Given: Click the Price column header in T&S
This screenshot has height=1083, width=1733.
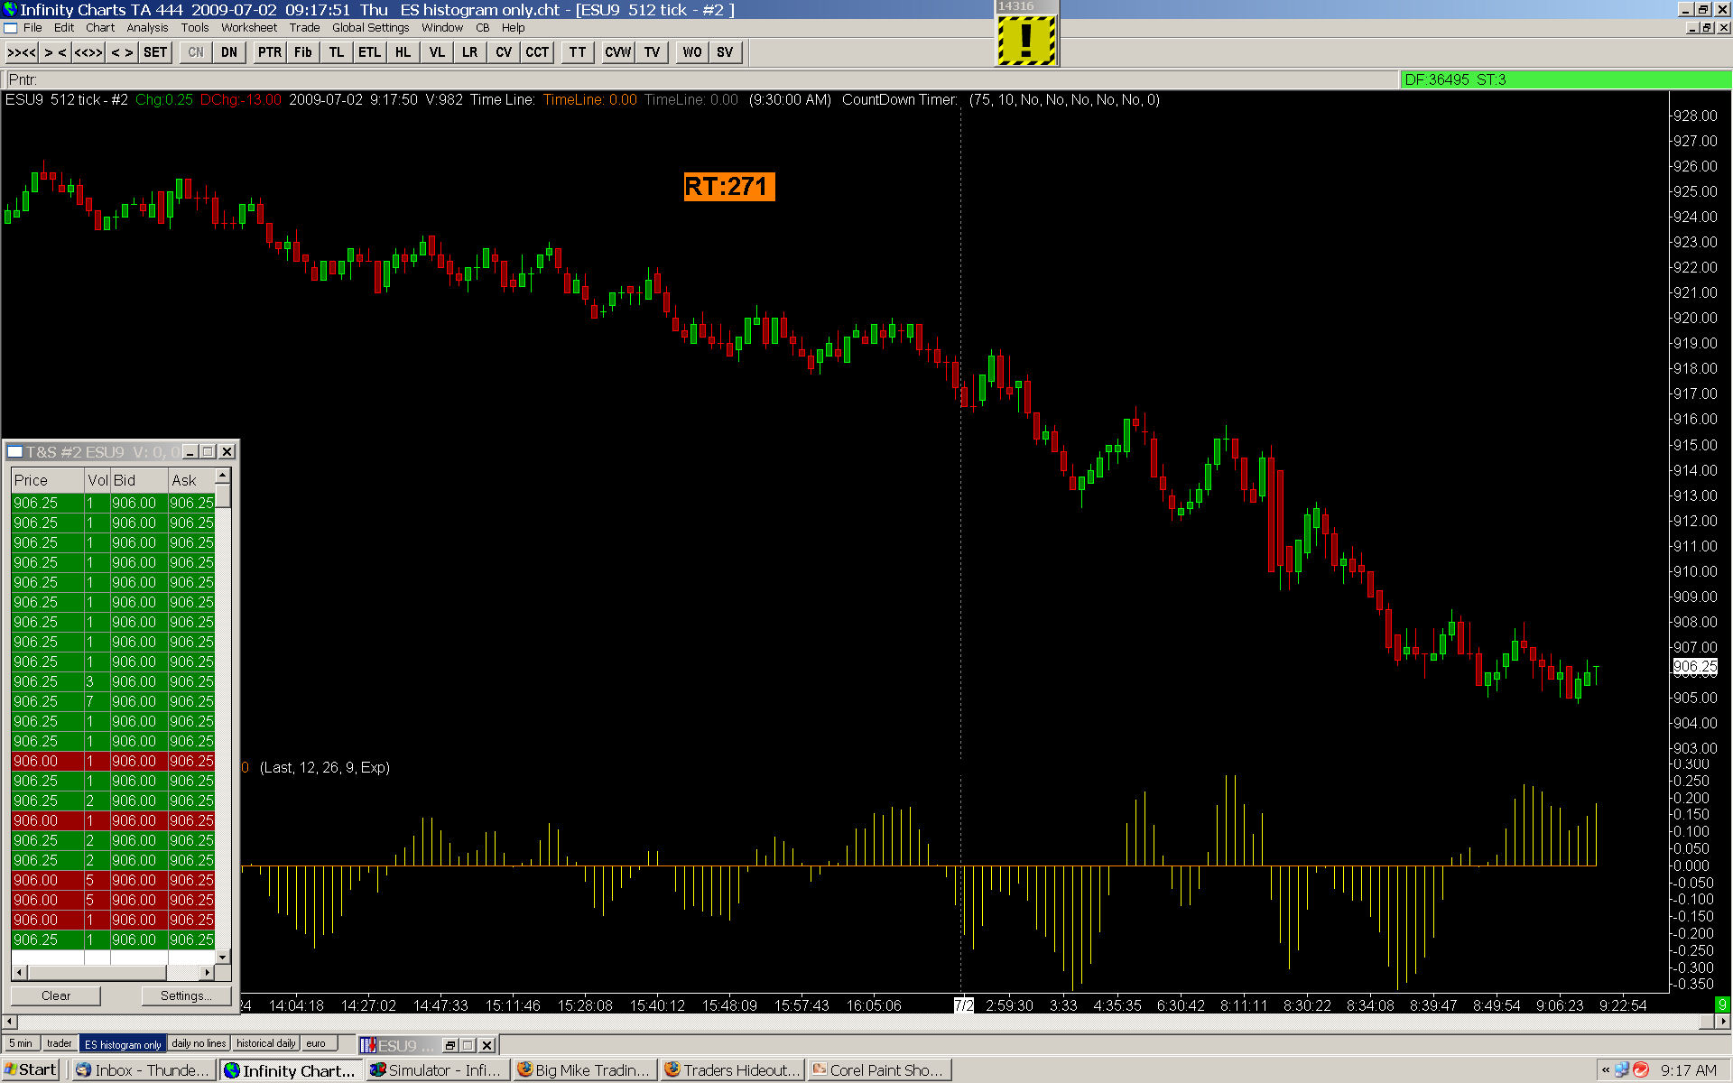Looking at the screenshot, I should pos(48,481).
